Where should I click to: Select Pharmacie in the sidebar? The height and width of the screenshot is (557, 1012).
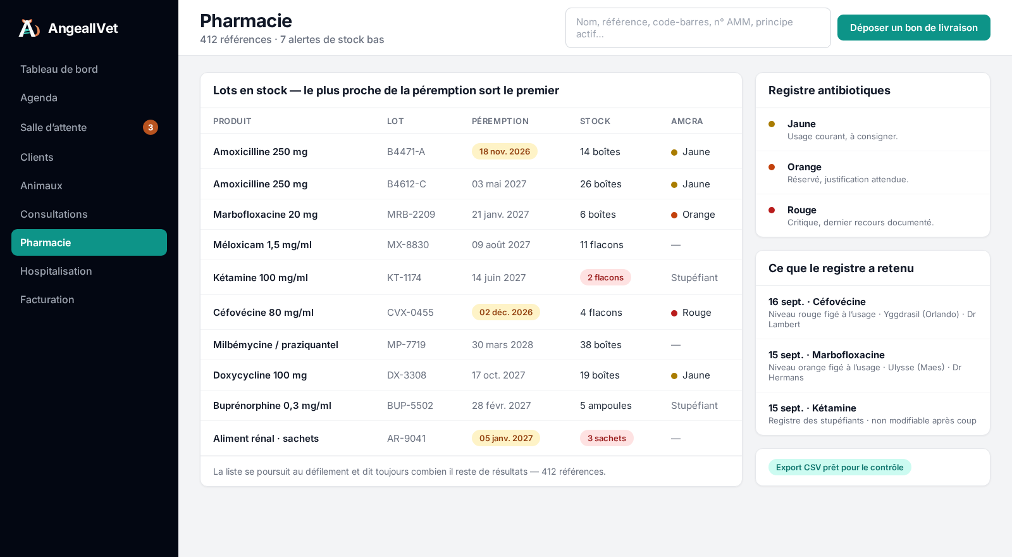[89, 242]
